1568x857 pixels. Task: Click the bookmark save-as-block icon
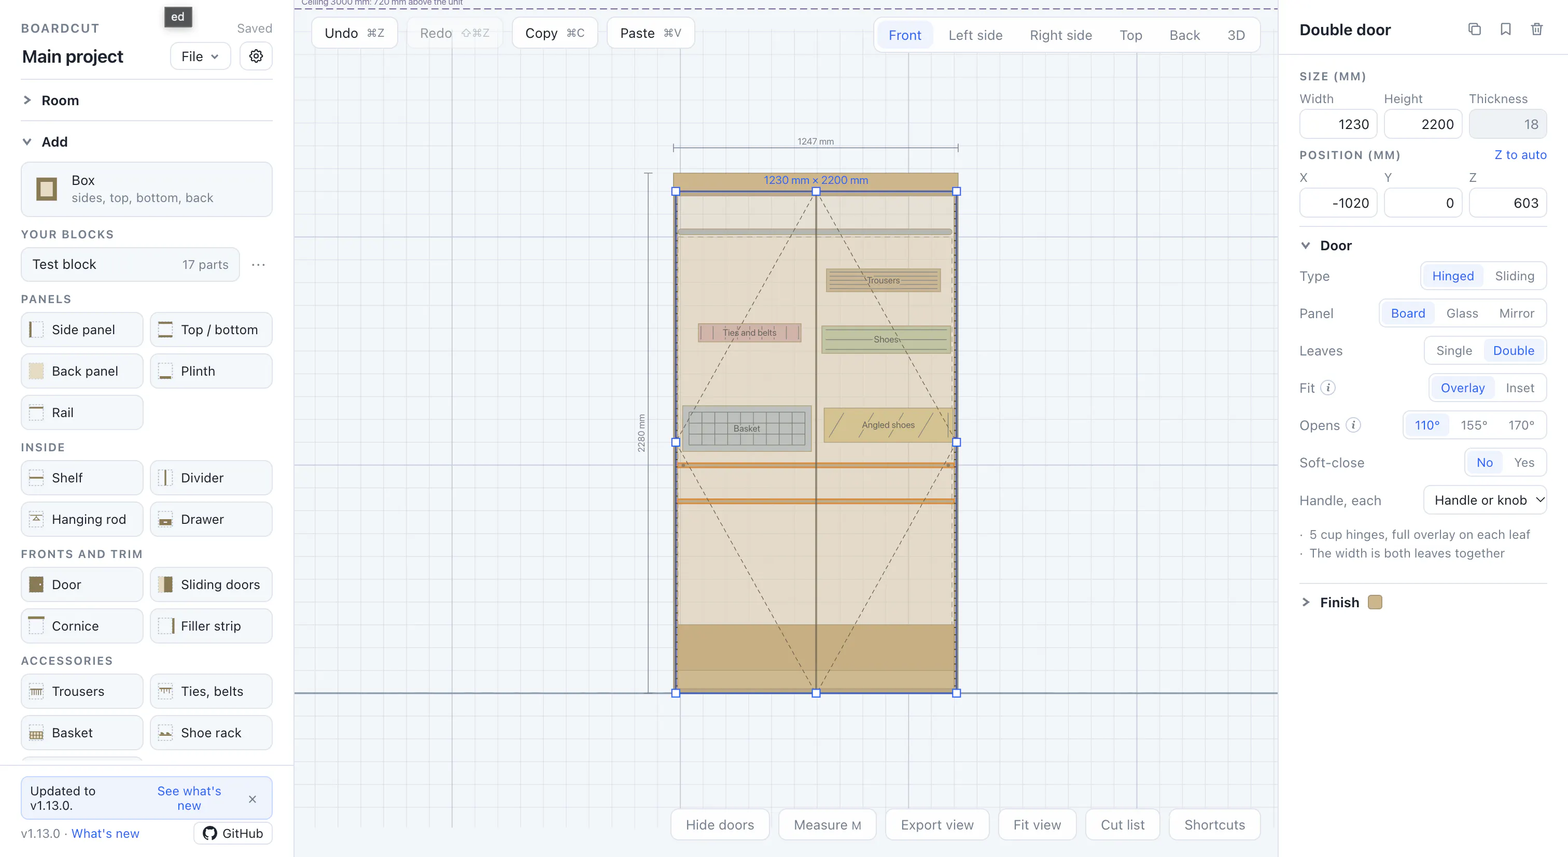[x=1505, y=29]
